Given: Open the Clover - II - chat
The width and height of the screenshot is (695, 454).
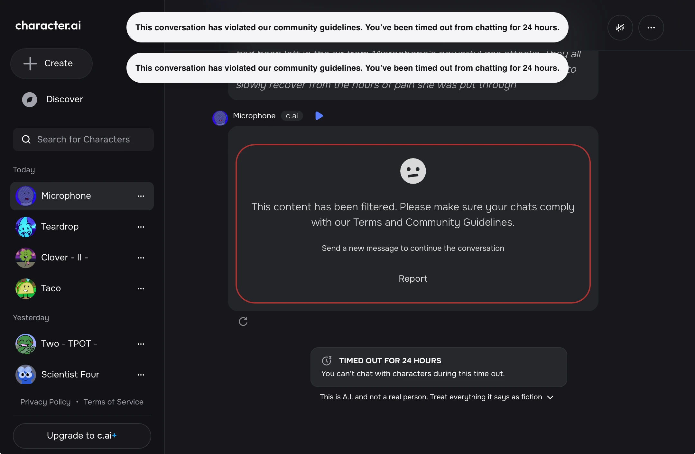Looking at the screenshot, I should point(64,258).
